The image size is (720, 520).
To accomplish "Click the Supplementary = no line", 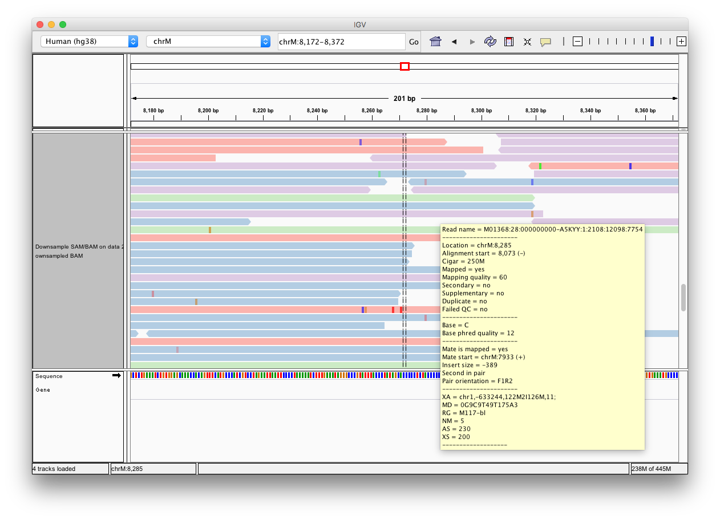I will tap(472, 293).
